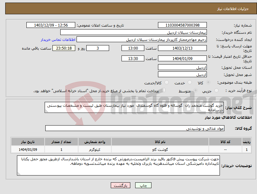Click the نام کالا column header
Image resolution: width=257 pixels, height=194 pixels.
(x=160, y=142)
